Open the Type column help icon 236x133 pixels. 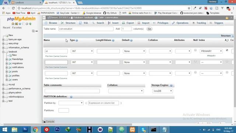pos(77,40)
